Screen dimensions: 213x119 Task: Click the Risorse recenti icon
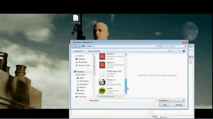(x=77, y=65)
